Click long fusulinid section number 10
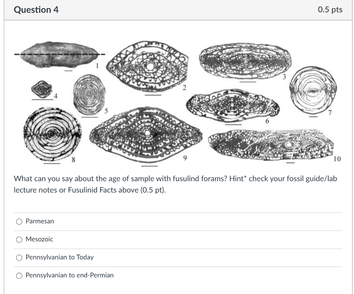This screenshot has width=354, height=294. (271, 145)
